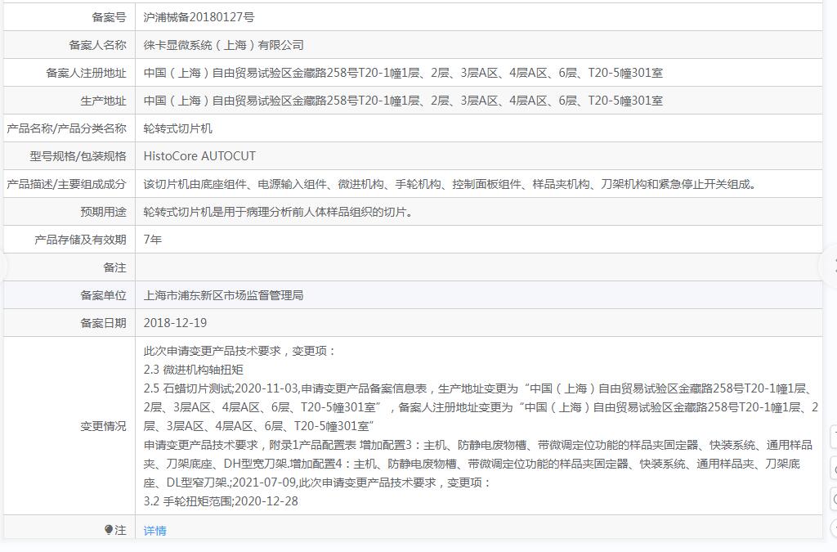This screenshot has width=837, height=552.
Task: Click the 备案人名称 row label
Action: [x=98, y=45]
